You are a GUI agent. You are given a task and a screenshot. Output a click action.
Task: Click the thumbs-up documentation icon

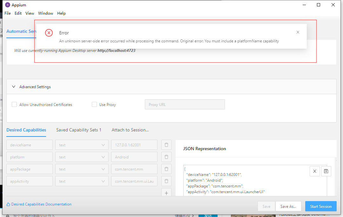(8, 204)
